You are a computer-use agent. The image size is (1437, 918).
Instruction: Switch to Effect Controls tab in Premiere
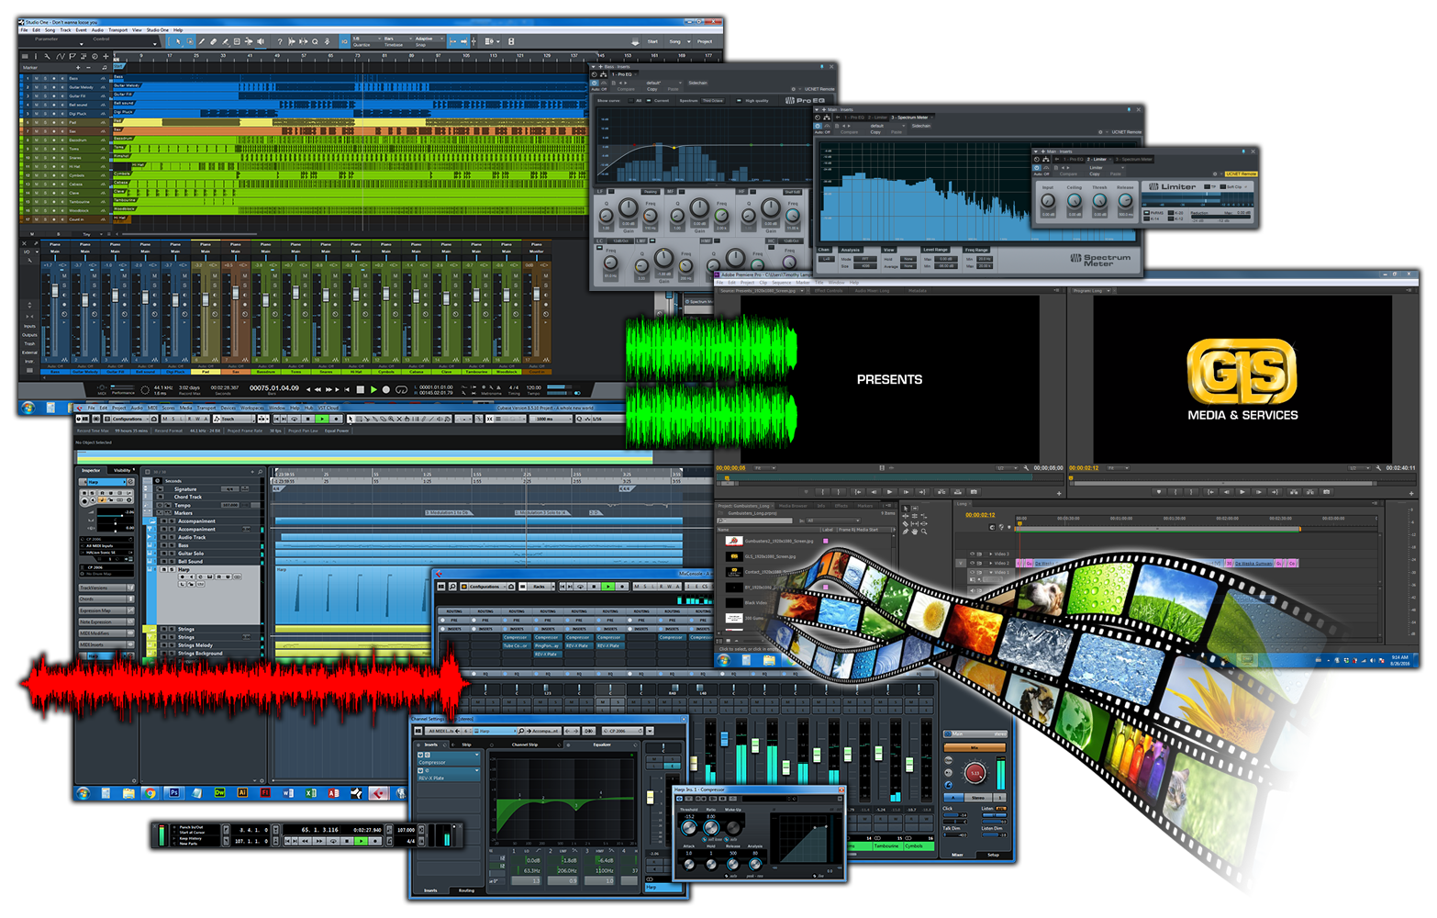[829, 291]
